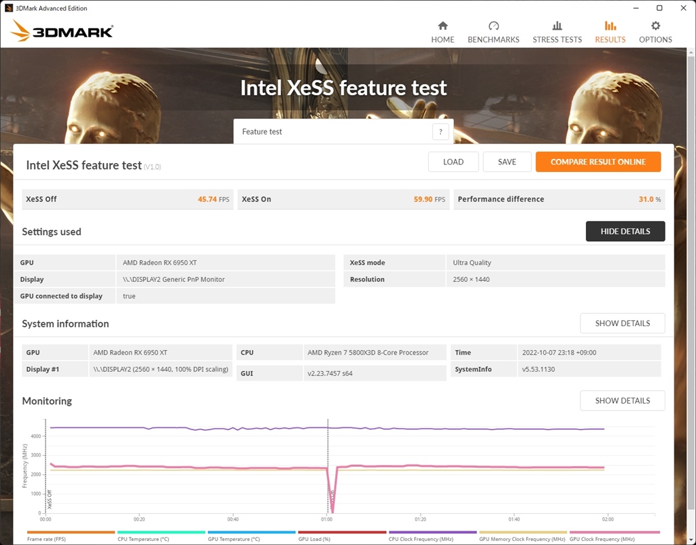Click the Load result button

pos(453,162)
